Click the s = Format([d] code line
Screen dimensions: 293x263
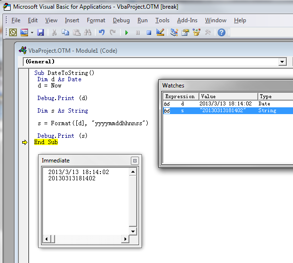93,123
